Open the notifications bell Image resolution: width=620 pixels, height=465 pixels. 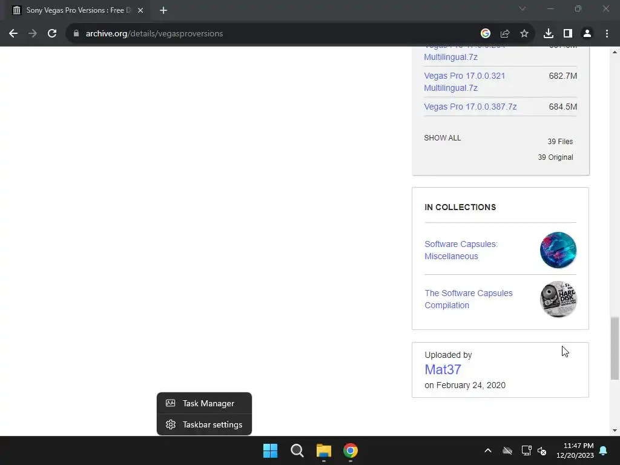coord(604,450)
